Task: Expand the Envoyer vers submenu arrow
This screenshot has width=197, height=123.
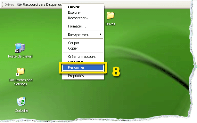Action: tap(100, 34)
